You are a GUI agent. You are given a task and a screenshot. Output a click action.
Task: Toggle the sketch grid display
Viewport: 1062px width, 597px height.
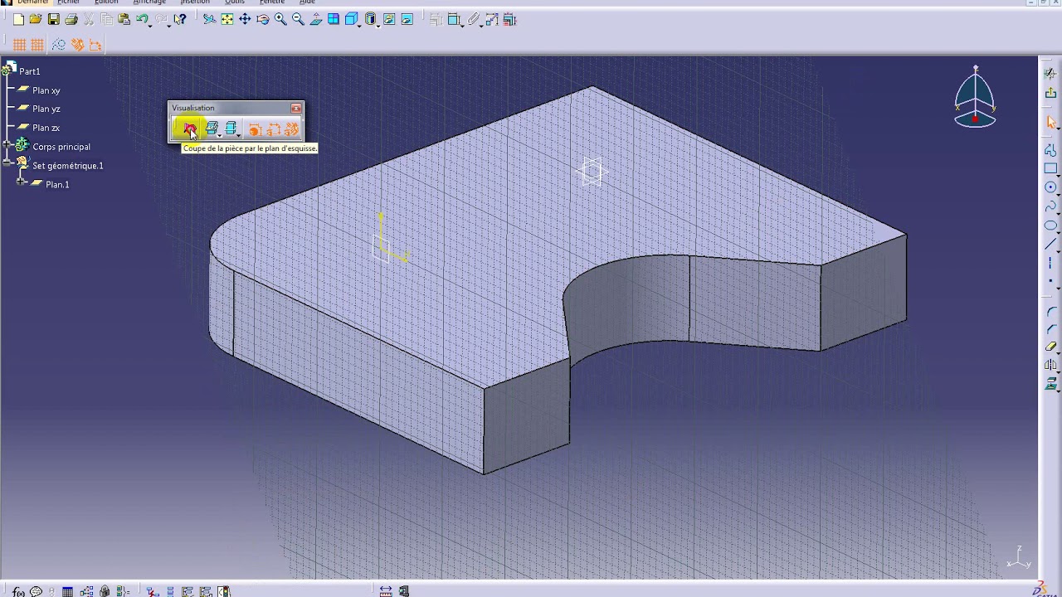click(x=19, y=45)
